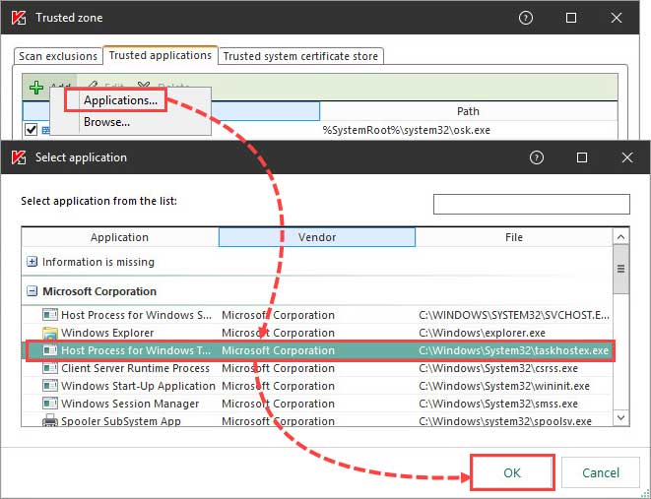Select Windows Start-Up Application row
Screen dimensions: 651x499
pyautogui.click(x=317, y=386)
